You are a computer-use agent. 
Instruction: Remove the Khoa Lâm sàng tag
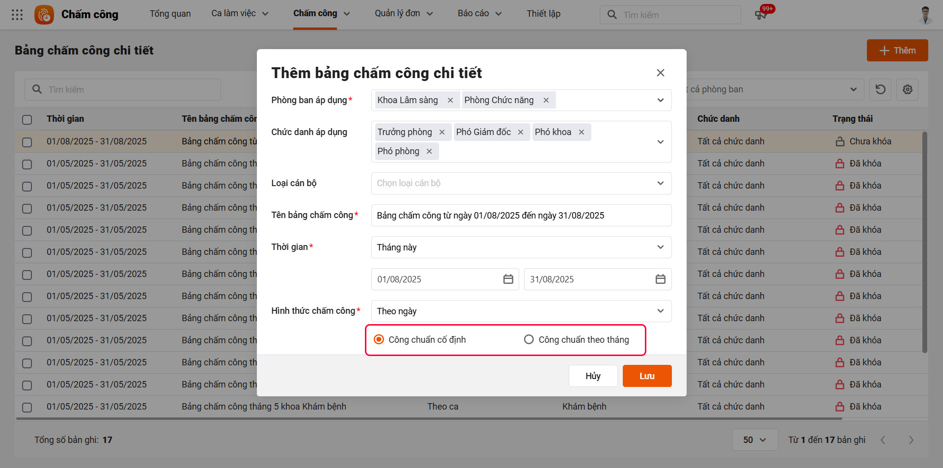point(450,100)
